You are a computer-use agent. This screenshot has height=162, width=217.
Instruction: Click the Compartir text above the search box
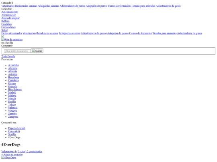[x=7, y=46]
